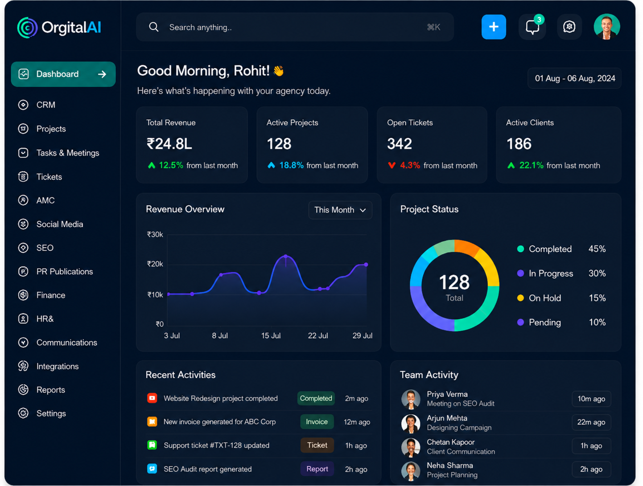
Task: Click the Finance sidebar icon
Action: click(x=23, y=295)
